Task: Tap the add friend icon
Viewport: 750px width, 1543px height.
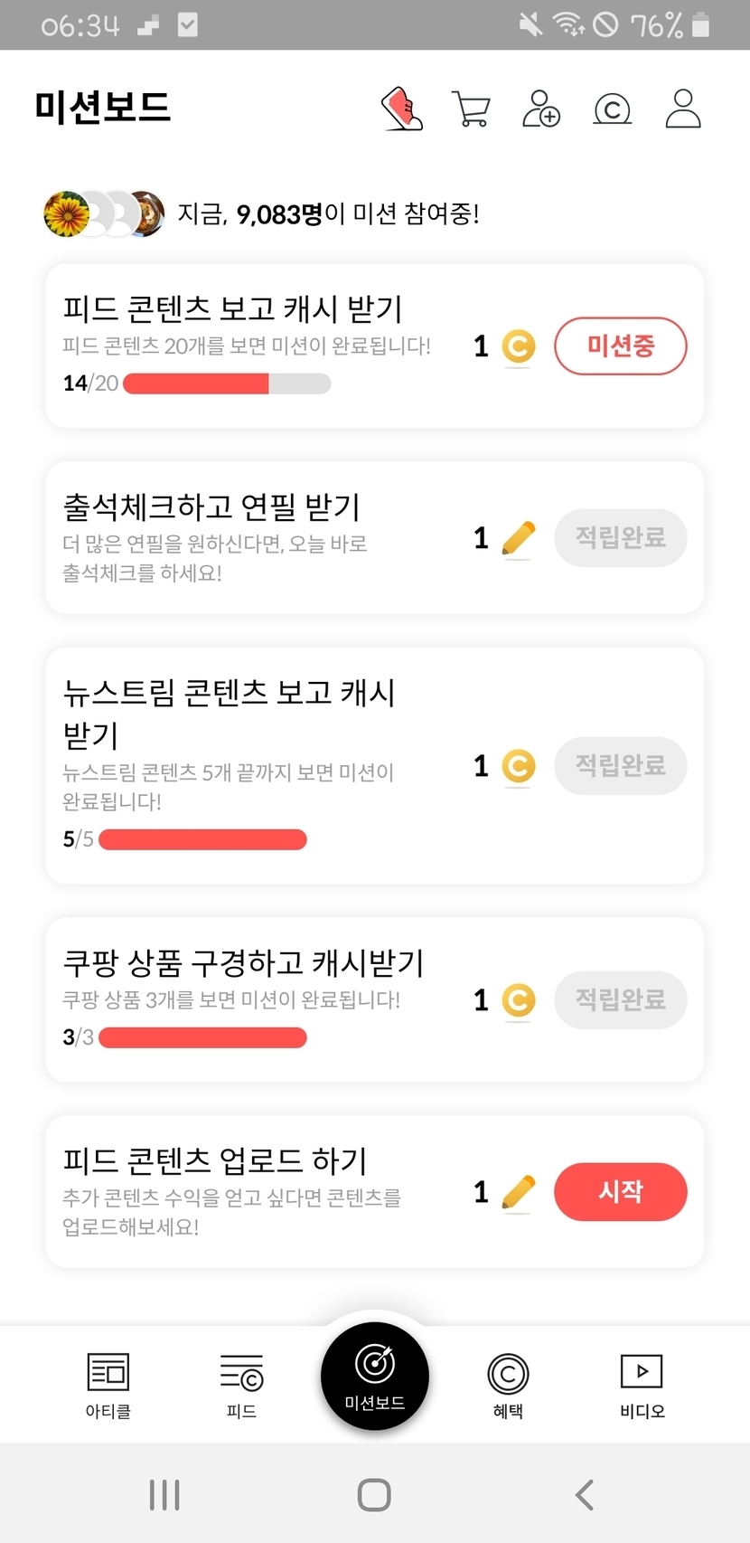Action: coord(541,109)
